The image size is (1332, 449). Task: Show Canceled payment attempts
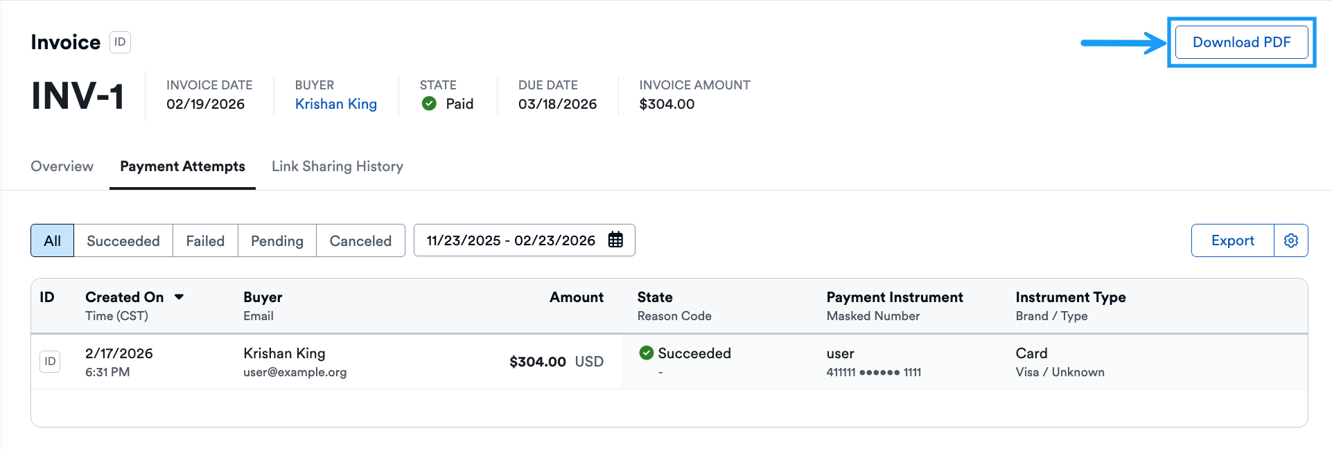[x=360, y=240]
